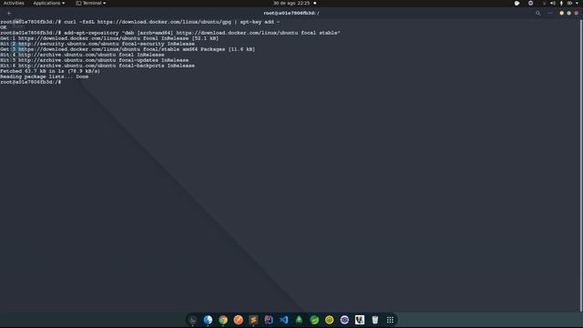The image size is (583, 328).
Task: Click the focal-backports InRelease line
Action: point(97,66)
